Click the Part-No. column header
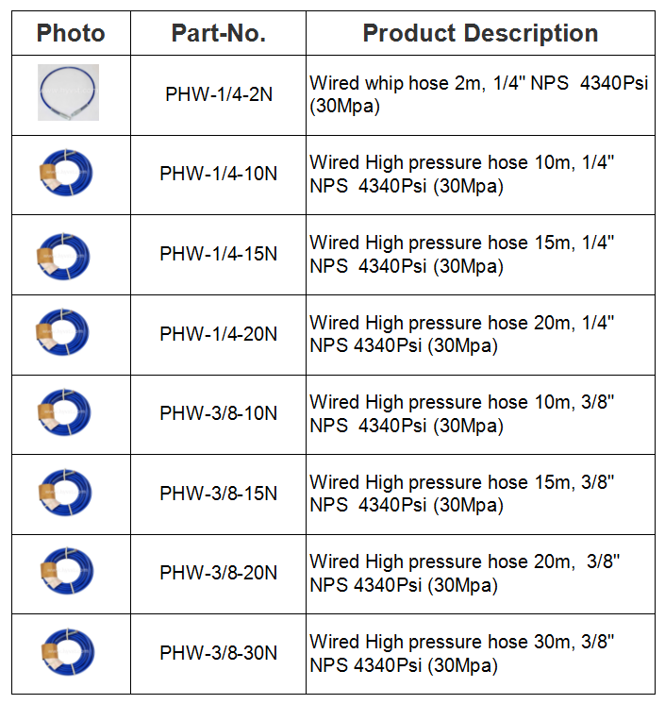The image size is (665, 704). coord(218,34)
